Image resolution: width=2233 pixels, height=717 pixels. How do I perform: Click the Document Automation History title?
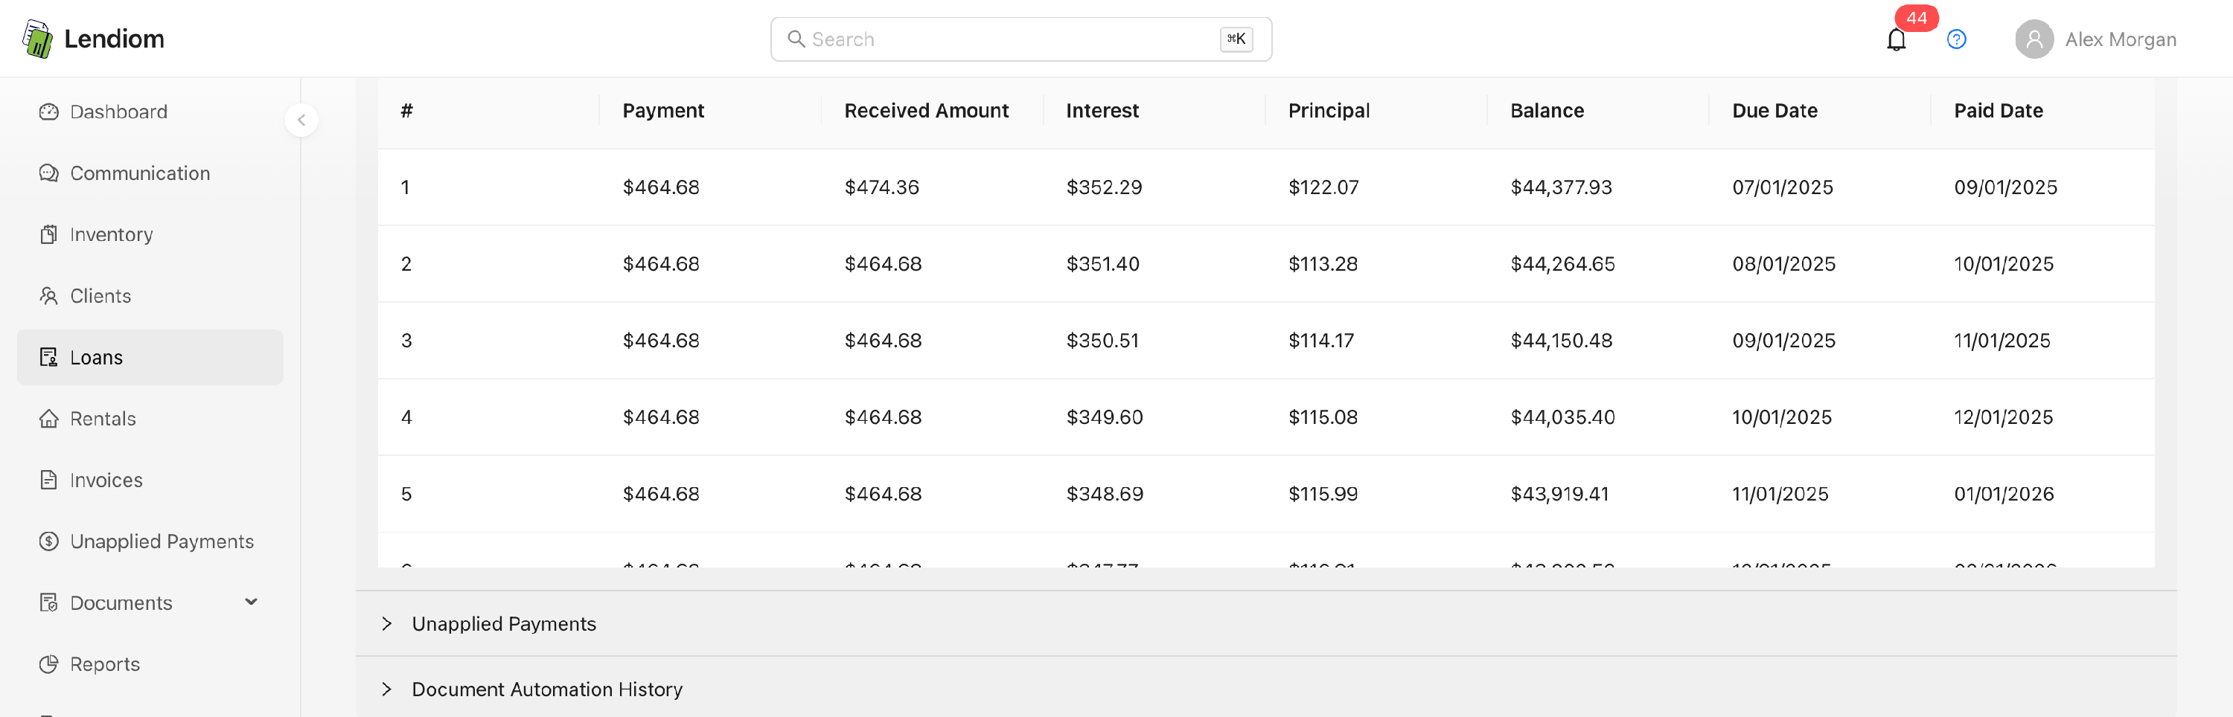(x=547, y=689)
